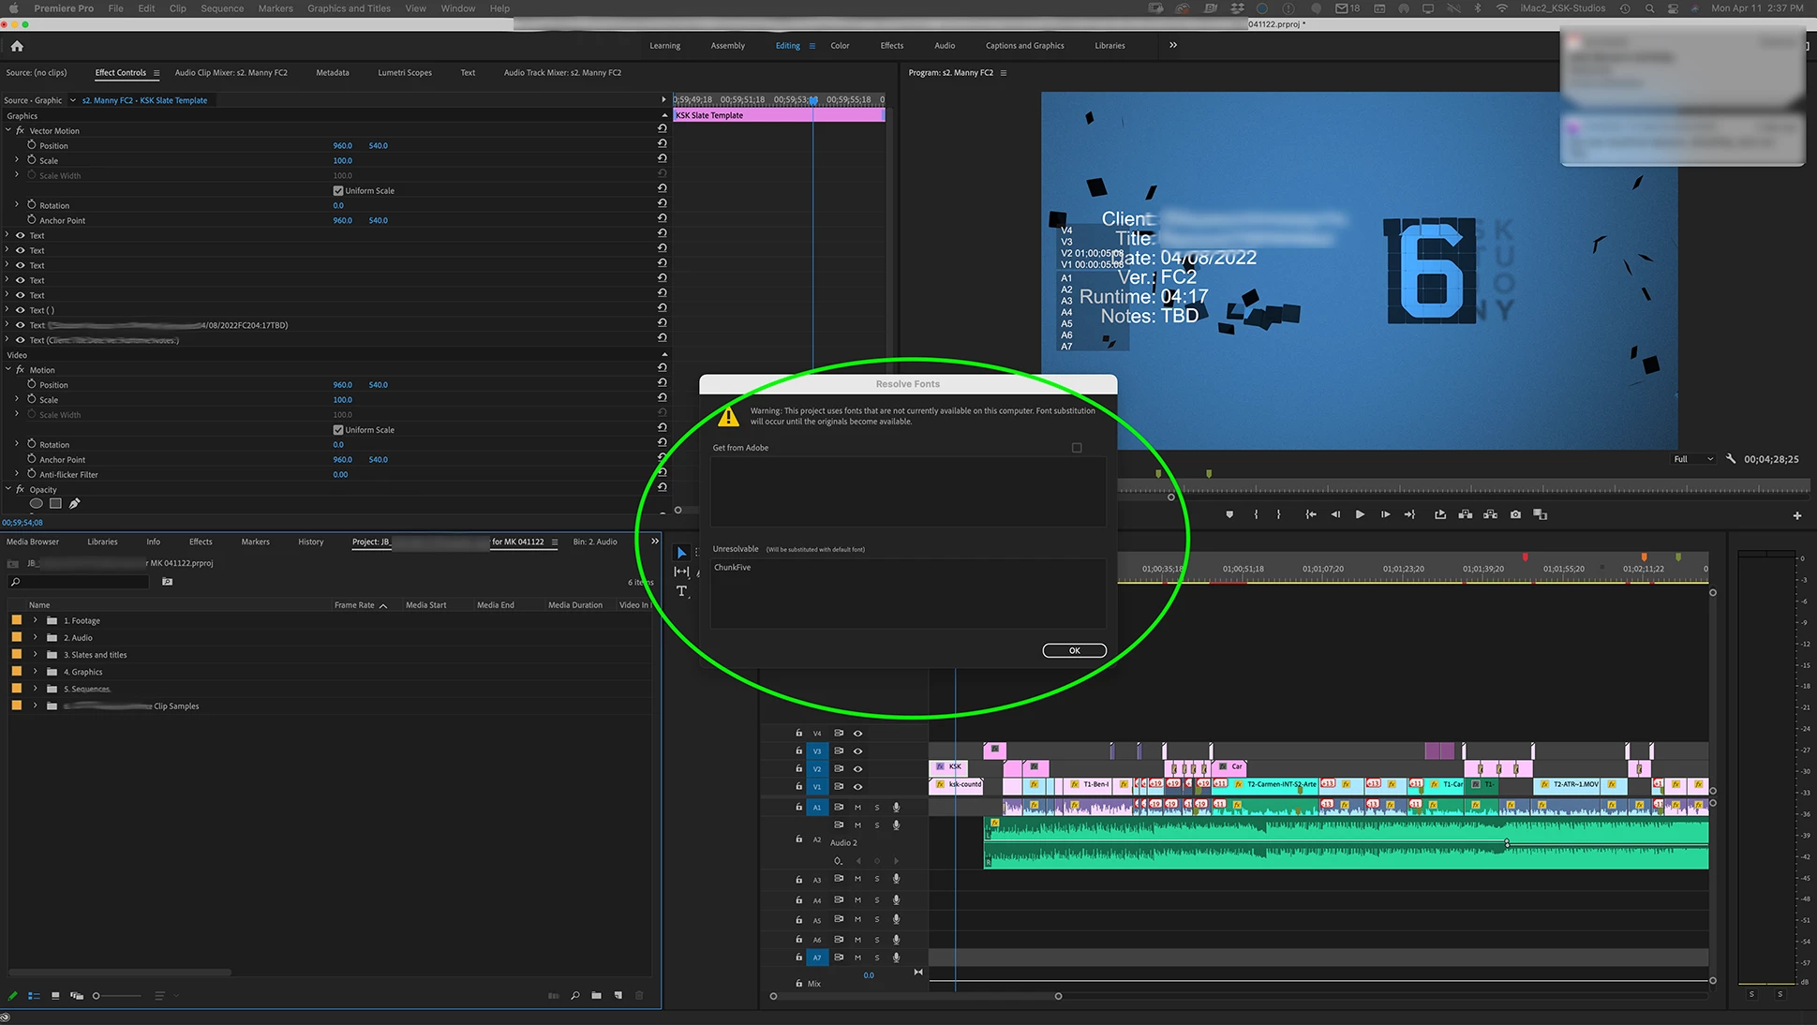1817x1025 pixels.
Task: Switch to the Color workspace tab
Action: [x=840, y=45]
